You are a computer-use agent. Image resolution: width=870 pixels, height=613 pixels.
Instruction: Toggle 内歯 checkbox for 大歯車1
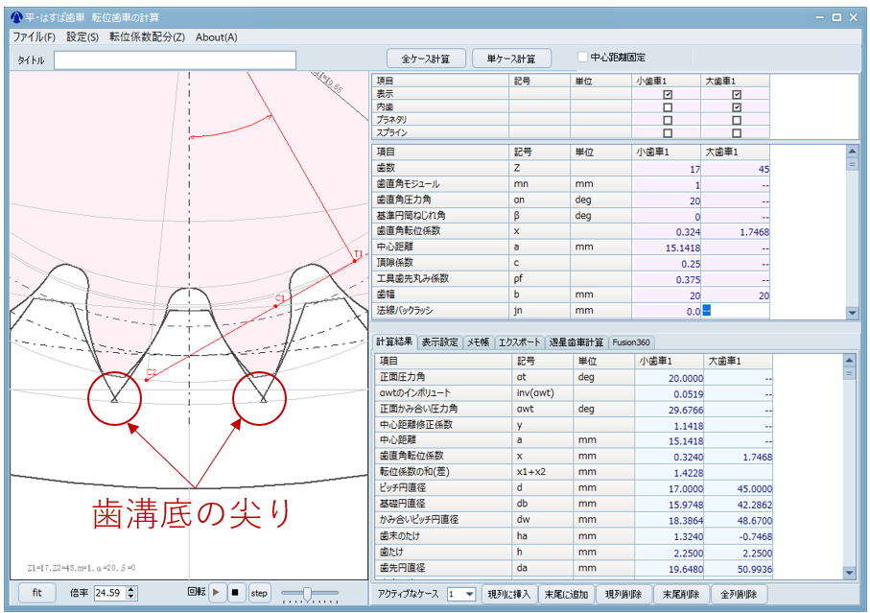click(x=737, y=107)
